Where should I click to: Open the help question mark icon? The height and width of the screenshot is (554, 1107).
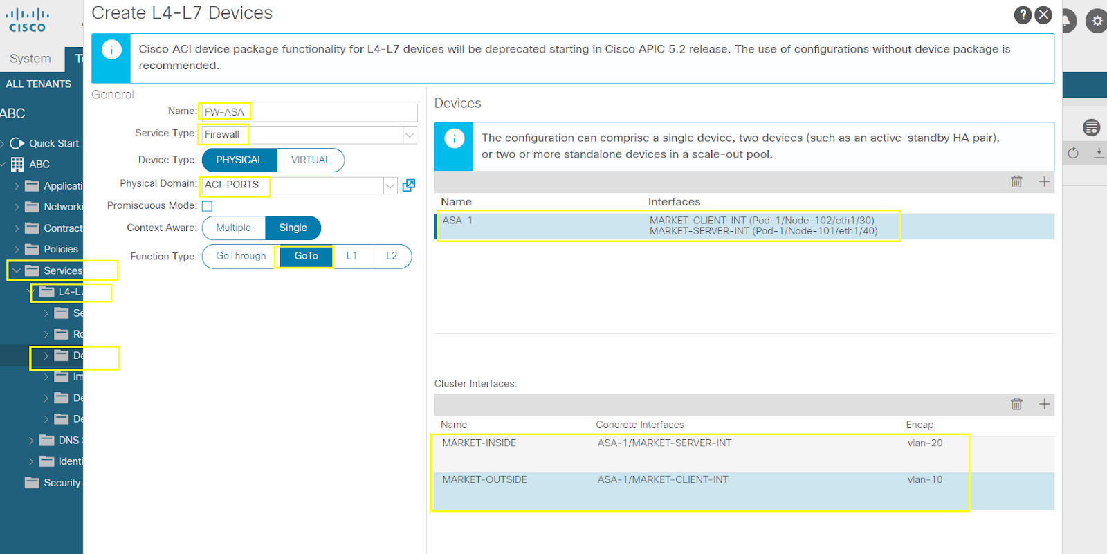point(1023,15)
